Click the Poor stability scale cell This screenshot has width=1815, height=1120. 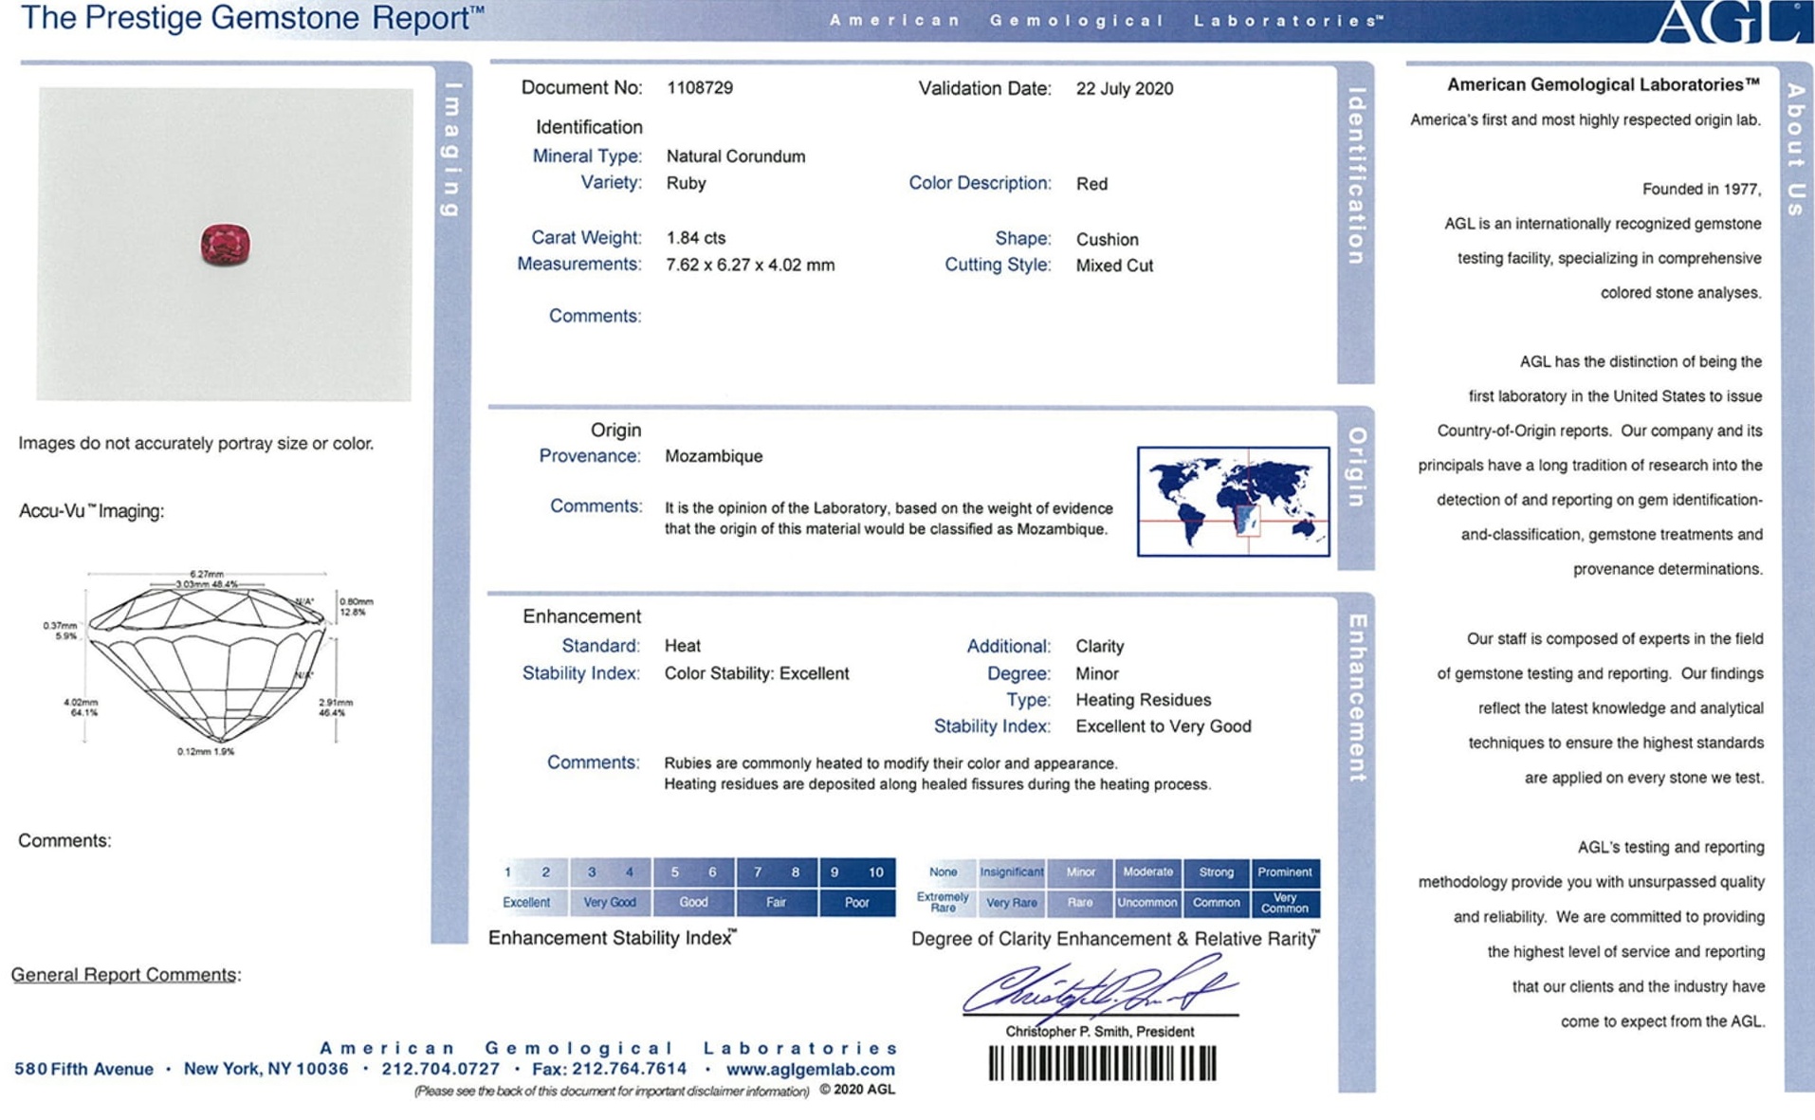(x=856, y=902)
